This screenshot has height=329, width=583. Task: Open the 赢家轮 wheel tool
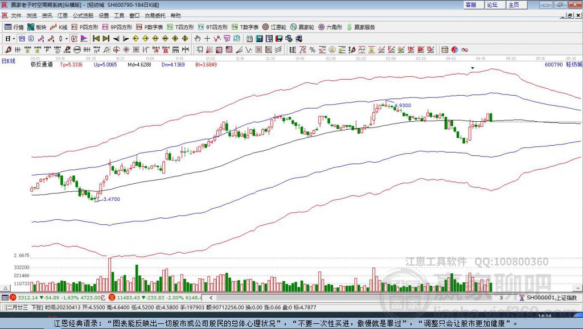302,27
